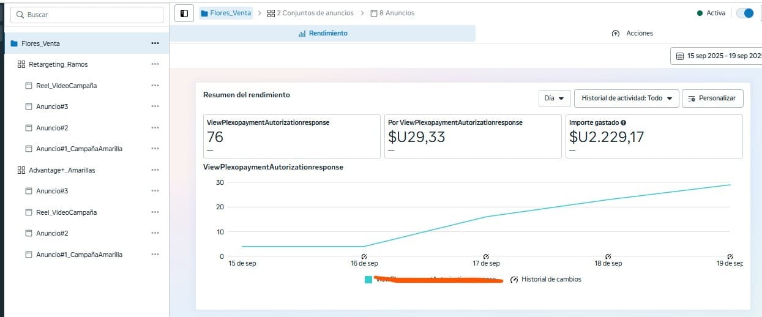Click the sidebar panel toggle icon
The height and width of the screenshot is (317, 762).
184,13
